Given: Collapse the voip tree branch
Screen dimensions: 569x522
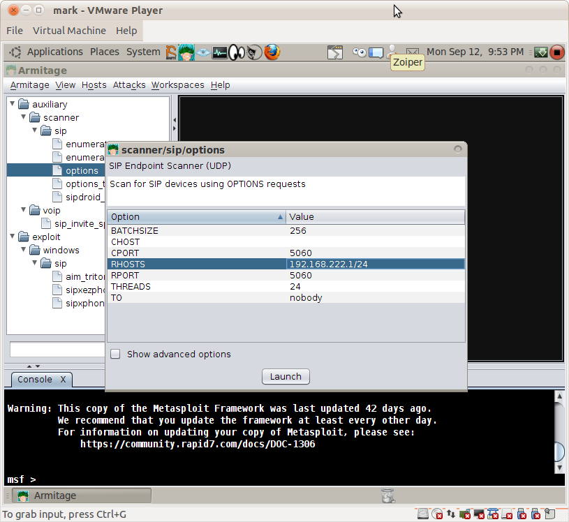Looking at the screenshot, I should click(x=23, y=210).
